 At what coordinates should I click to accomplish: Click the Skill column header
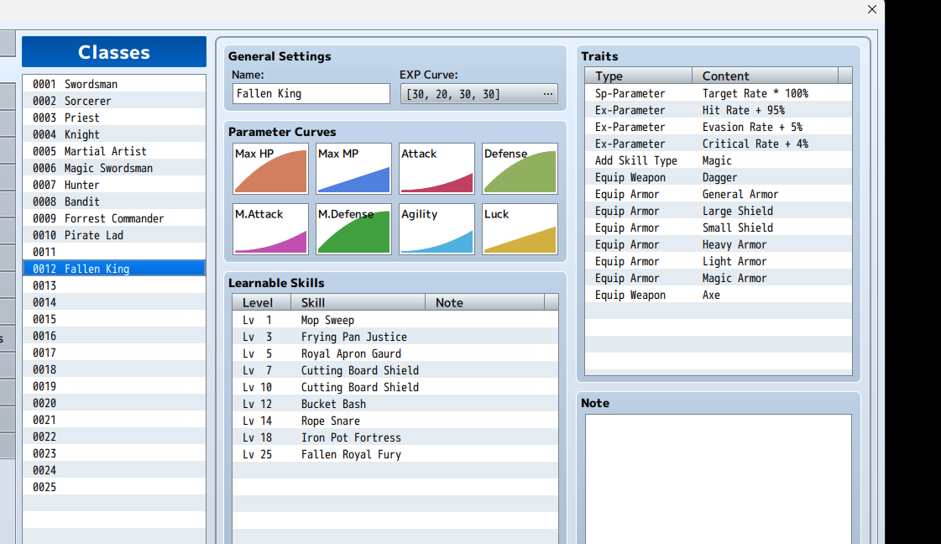[x=358, y=302]
